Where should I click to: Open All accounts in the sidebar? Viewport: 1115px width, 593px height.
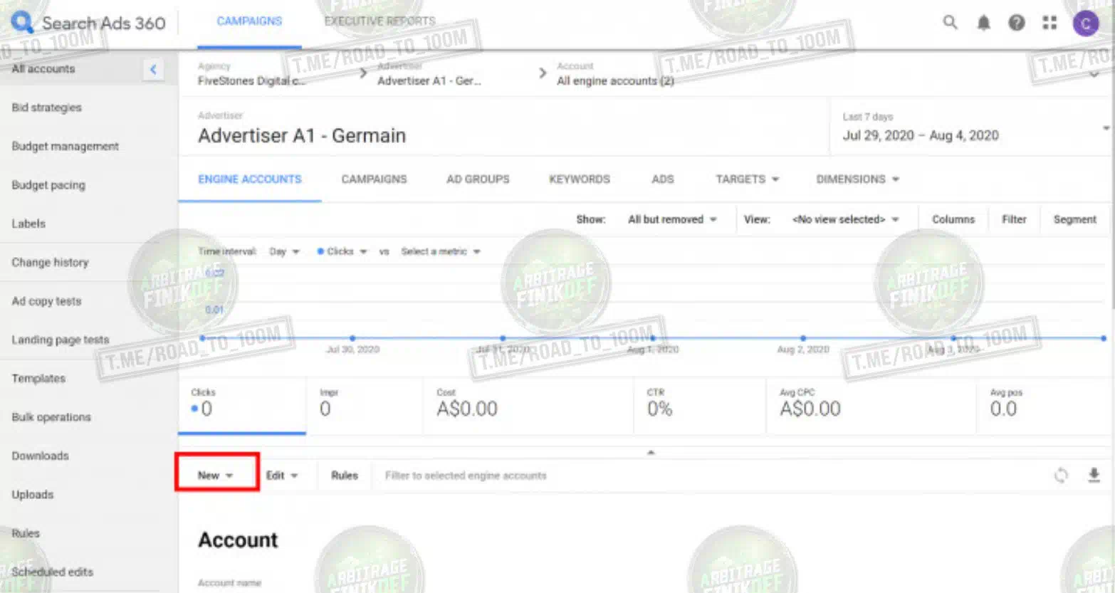43,69
